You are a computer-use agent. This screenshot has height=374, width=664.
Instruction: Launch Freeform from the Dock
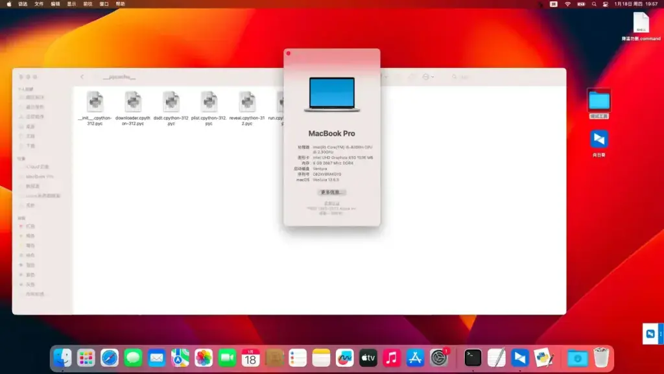pyautogui.click(x=345, y=358)
